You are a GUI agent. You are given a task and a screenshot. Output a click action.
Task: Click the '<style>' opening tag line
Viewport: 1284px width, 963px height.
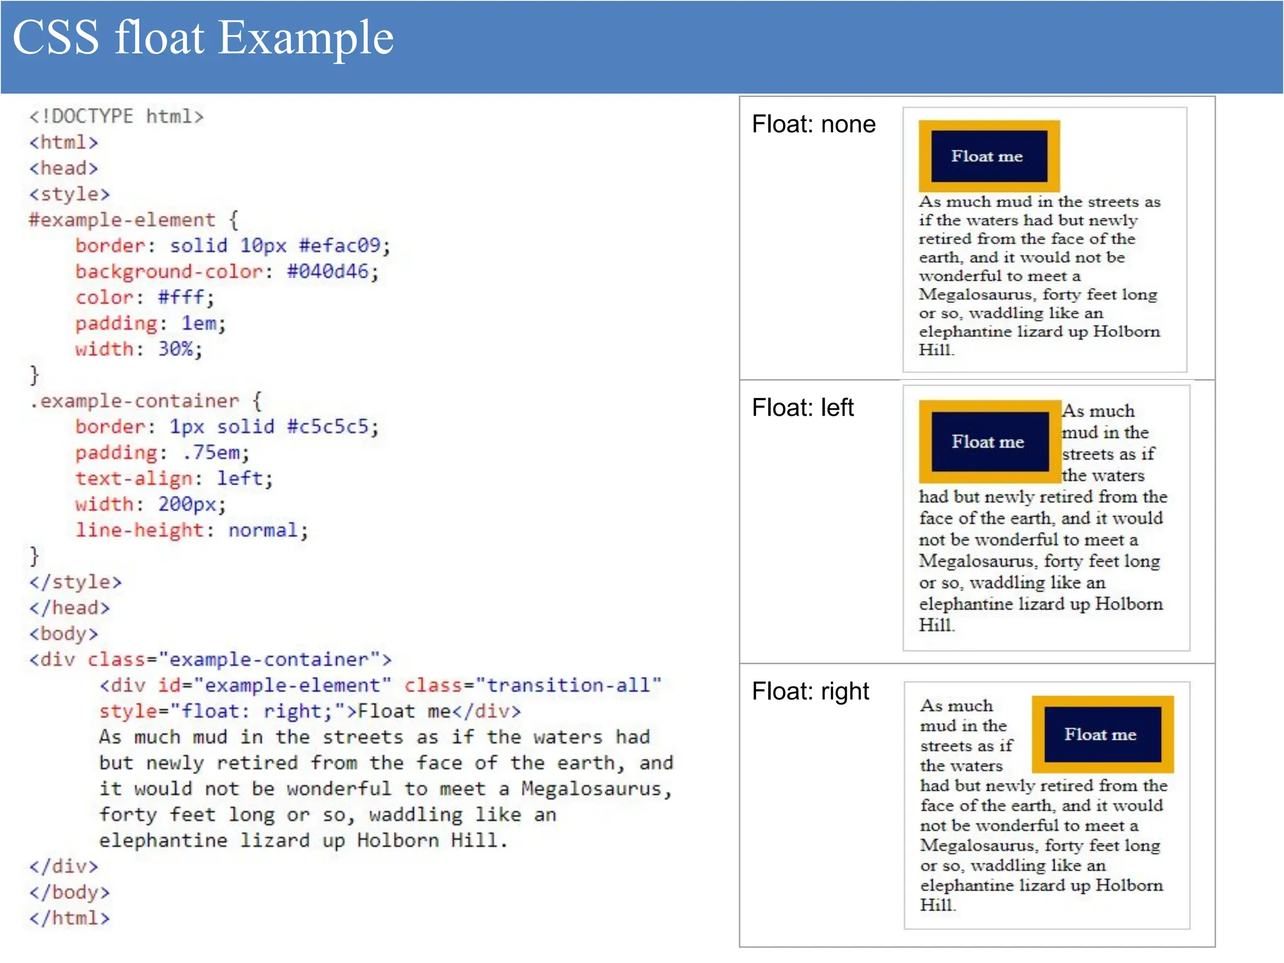(69, 194)
